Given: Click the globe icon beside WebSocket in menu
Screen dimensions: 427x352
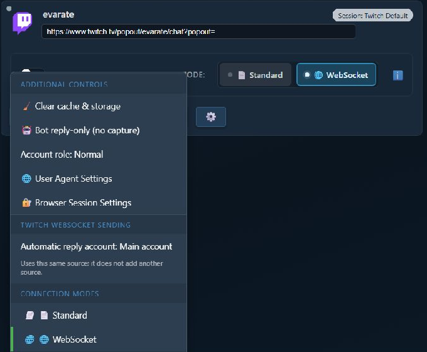Looking at the screenshot, I should click(44, 339).
